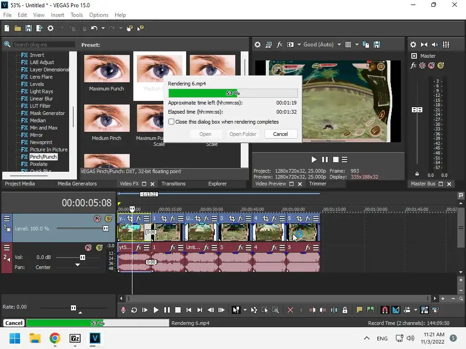Switch to the Trimmer tab
The width and height of the screenshot is (466, 349).
[x=318, y=184]
